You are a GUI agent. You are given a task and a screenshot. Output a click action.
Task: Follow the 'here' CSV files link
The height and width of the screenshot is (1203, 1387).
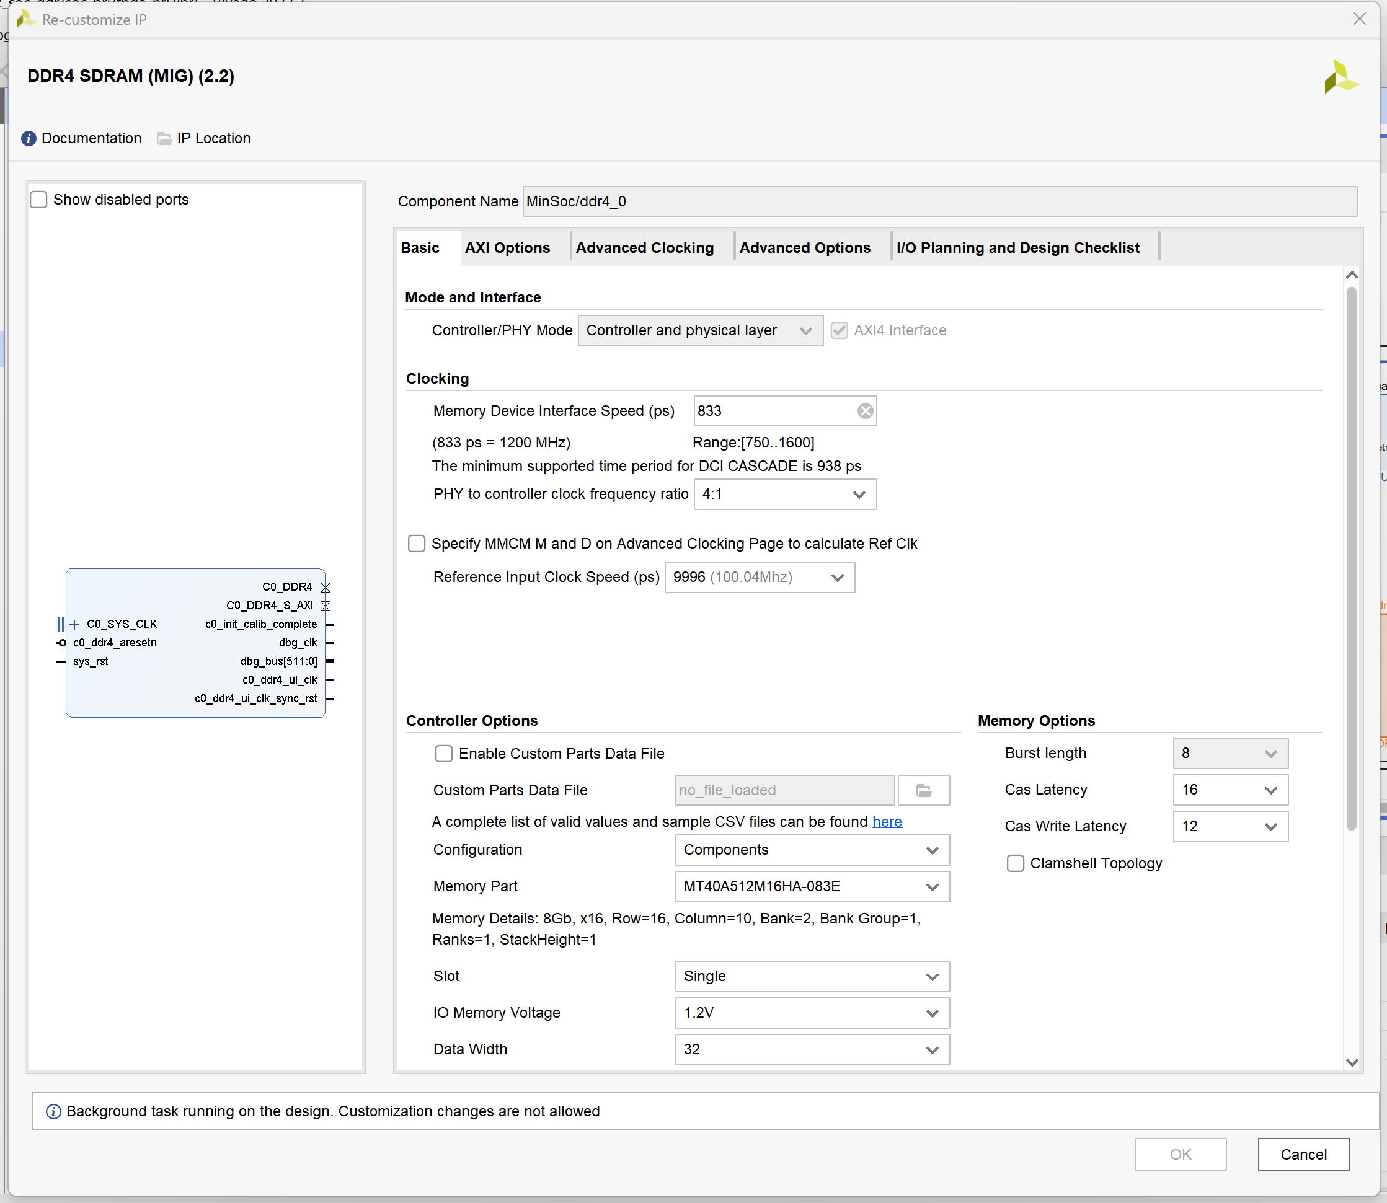[887, 822]
